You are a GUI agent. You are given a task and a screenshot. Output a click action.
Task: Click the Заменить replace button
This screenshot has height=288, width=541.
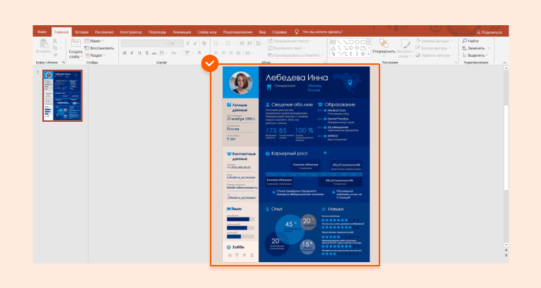pyautogui.click(x=476, y=48)
